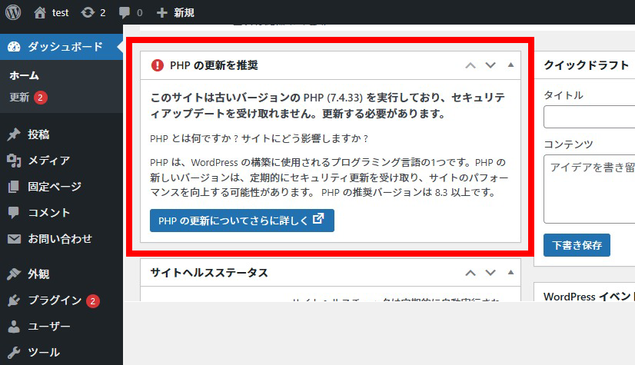The width and height of the screenshot is (635, 365).
Task: Click the 固定ページ pages icon
Action: pos(13,187)
